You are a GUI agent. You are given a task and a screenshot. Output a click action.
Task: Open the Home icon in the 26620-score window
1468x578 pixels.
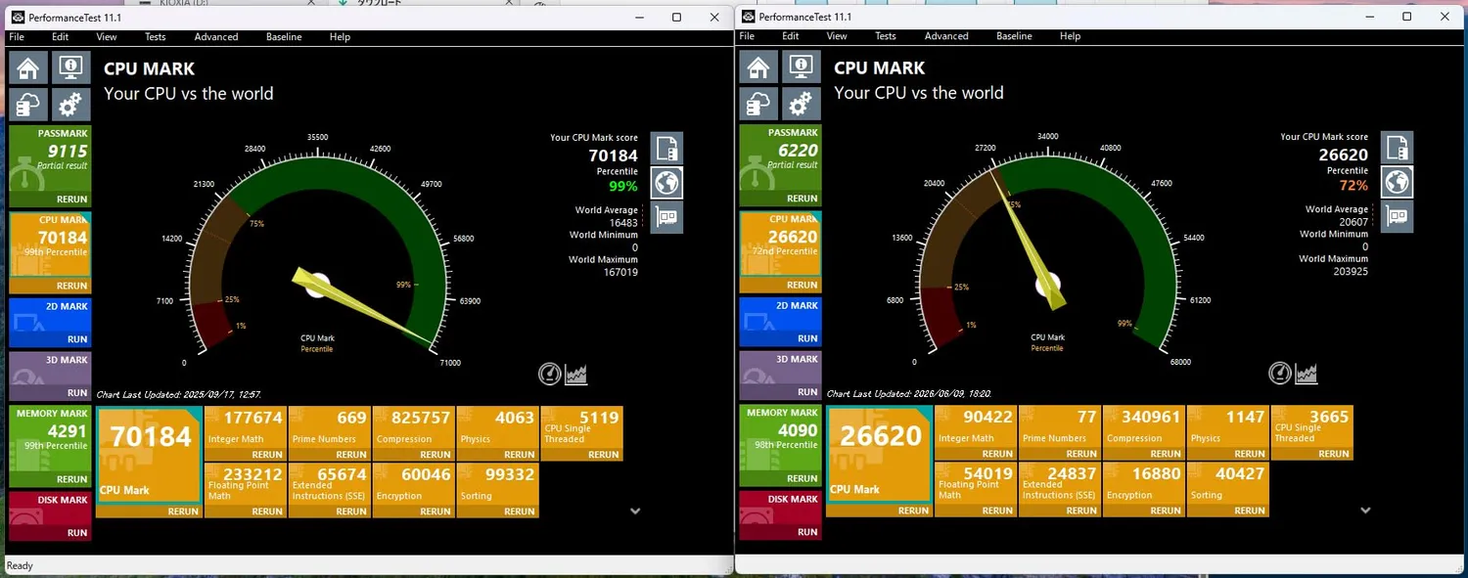[x=758, y=67]
